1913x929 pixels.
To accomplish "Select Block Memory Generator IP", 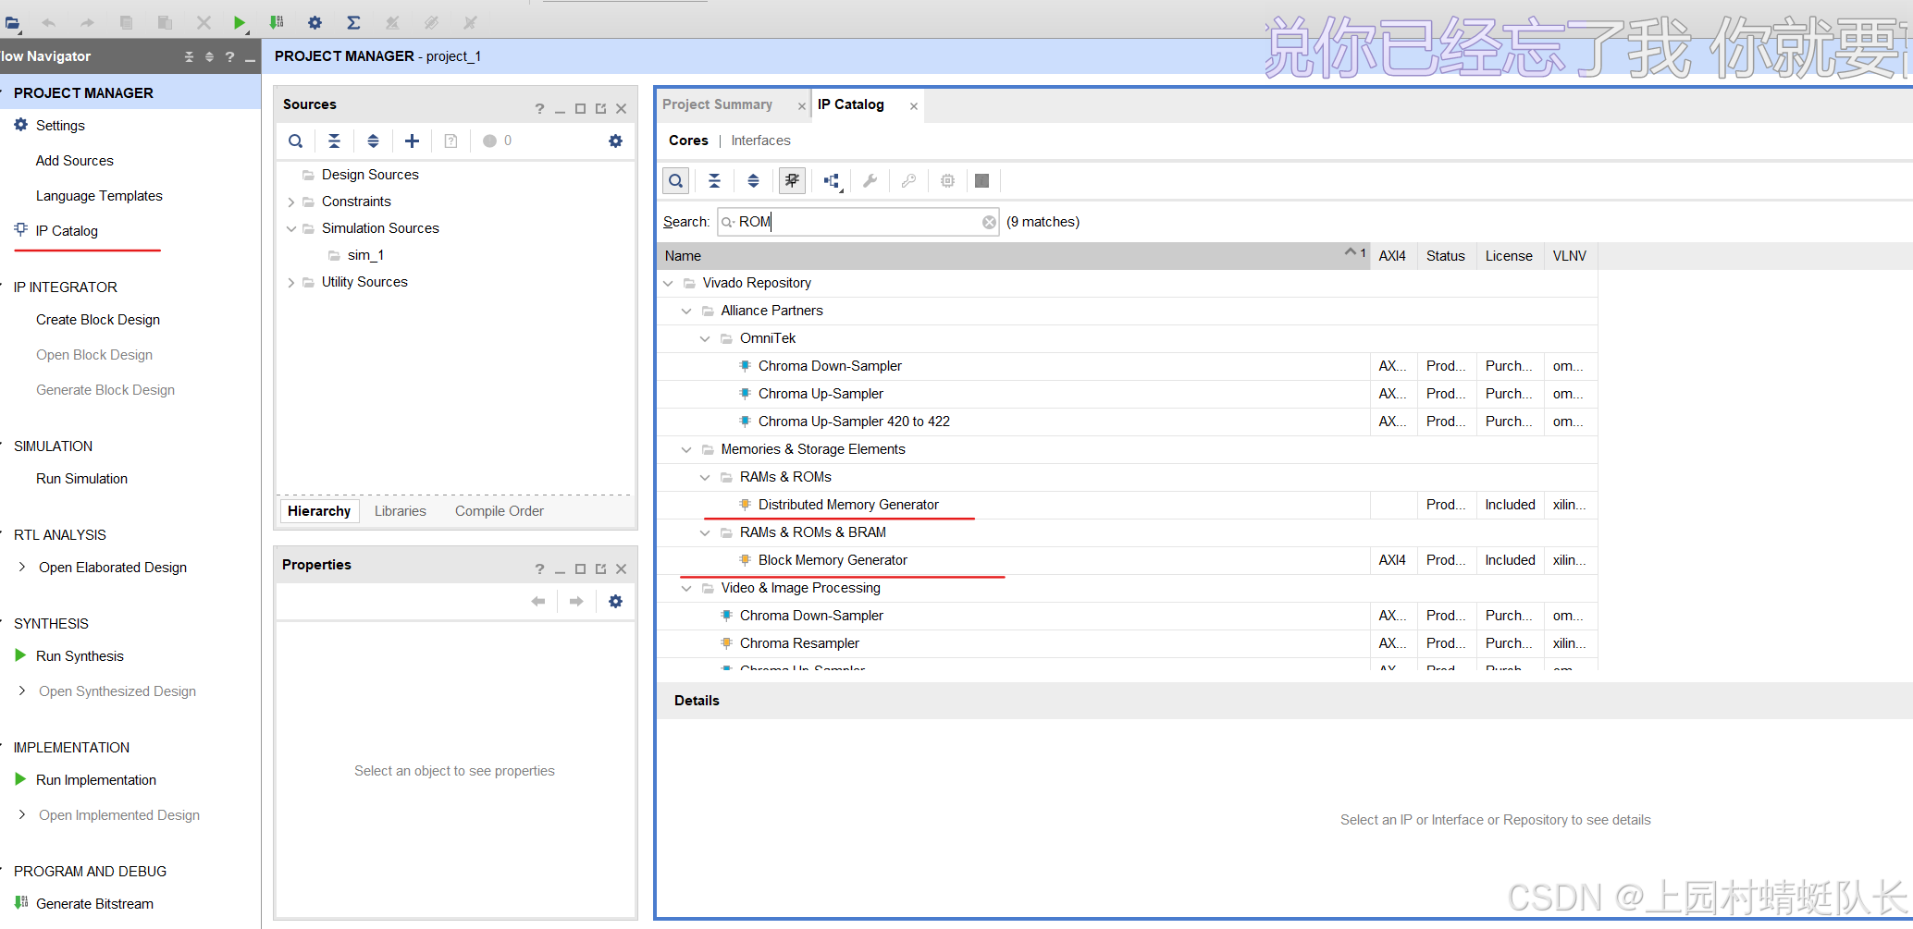I will pyautogui.click(x=833, y=560).
